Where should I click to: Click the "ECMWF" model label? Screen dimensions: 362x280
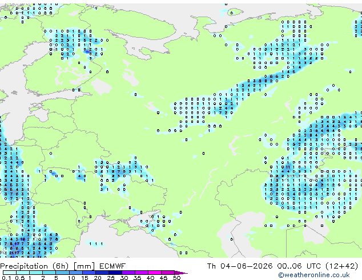pyautogui.click(x=112, y=266)
